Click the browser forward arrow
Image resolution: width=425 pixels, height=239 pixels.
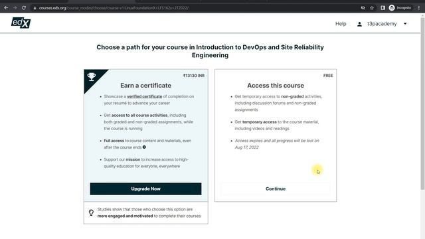pyautogui.click(x=15, y=8)
